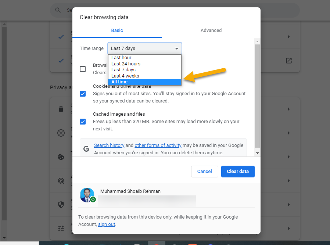330x245 pixels.
Task: Click the ad privacy target icon
Action: coord(61,181)
